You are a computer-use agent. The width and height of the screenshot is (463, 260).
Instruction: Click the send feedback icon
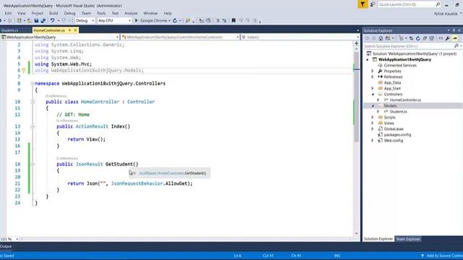373,4
